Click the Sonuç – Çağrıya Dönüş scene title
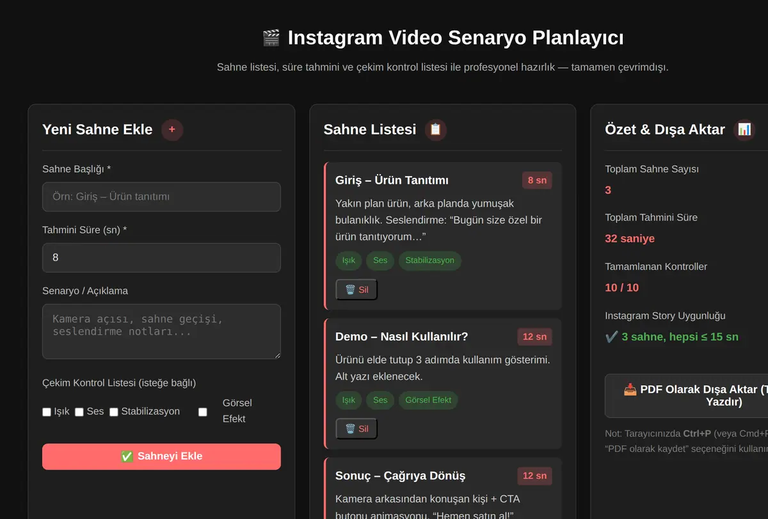 pos(400,475)
